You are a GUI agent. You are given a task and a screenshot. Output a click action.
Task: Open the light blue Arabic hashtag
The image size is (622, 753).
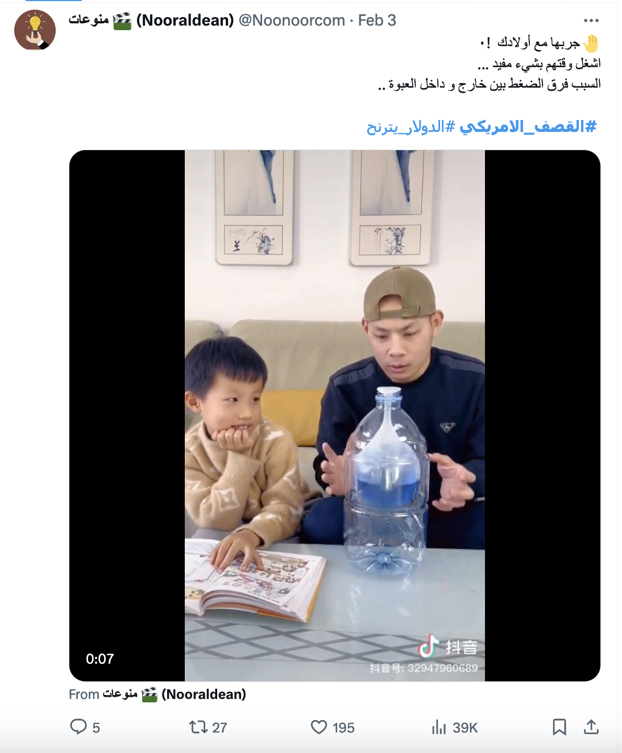pyautogui.click(x=410, y=126)
